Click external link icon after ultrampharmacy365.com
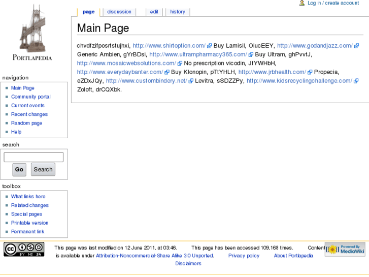369x277 pixels. pyautogui.click(x=251, y=54)
